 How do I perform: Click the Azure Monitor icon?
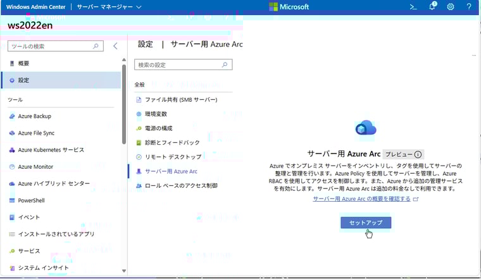tap(12, 167)
